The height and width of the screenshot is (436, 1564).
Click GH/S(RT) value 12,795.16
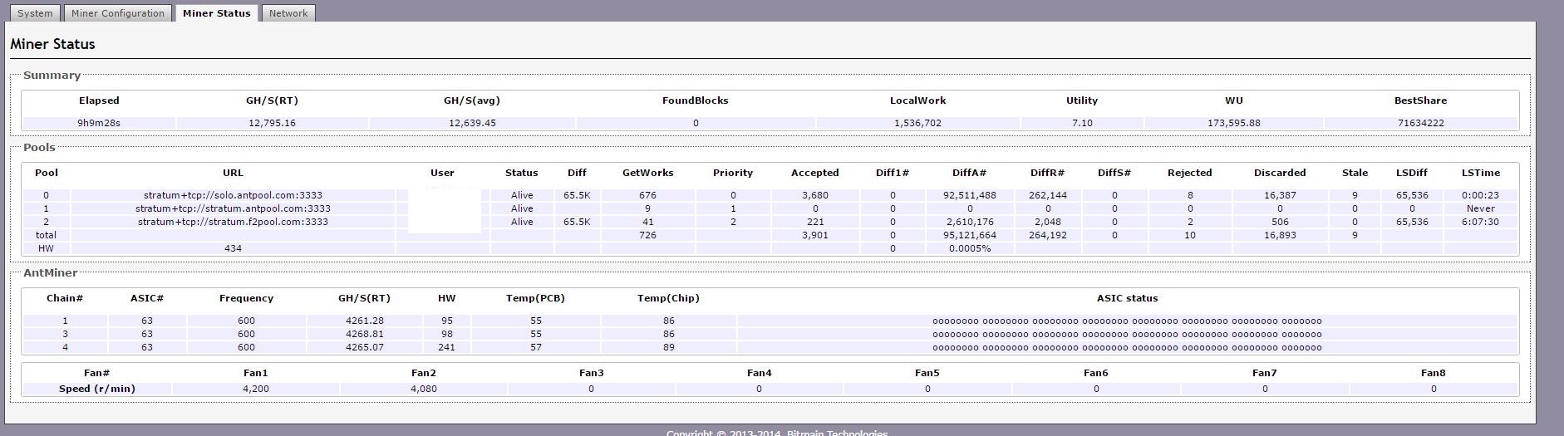[272, 123]
